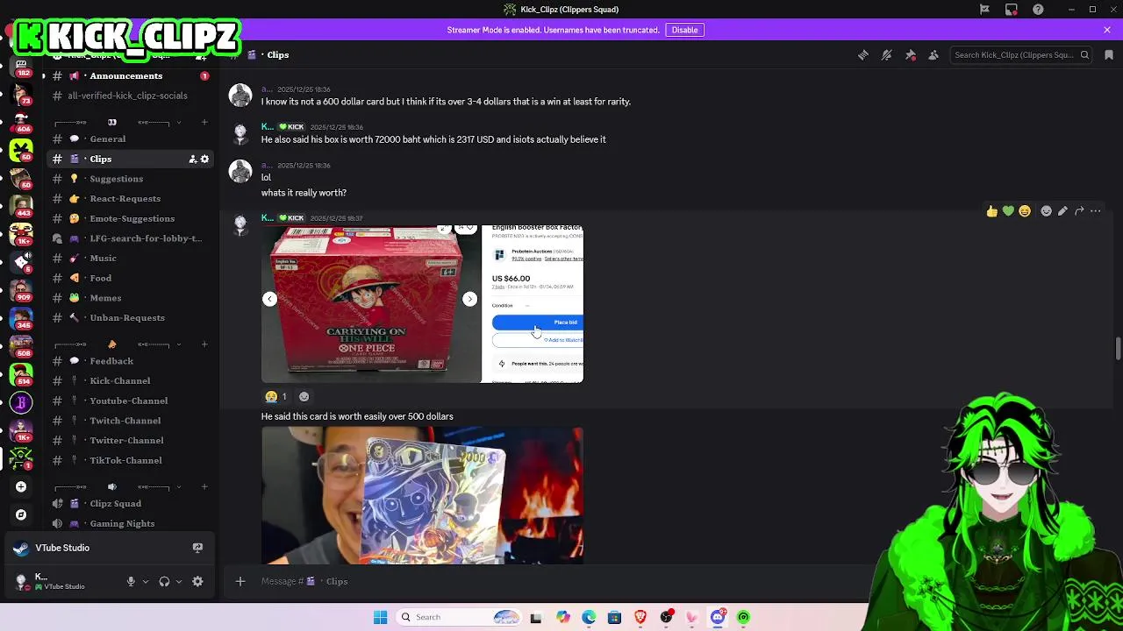Open add reaction picker in message toolbar
Screen dimensions: 1123x631
point(1046,211)
